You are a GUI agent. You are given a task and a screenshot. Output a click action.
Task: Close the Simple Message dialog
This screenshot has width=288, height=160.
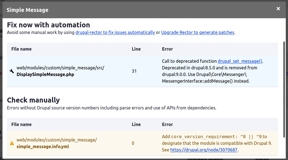[x=278, y=9]
